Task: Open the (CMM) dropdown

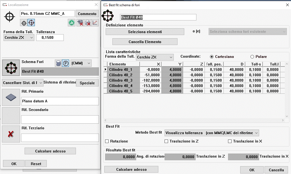Action: click(x=81, y=63)
